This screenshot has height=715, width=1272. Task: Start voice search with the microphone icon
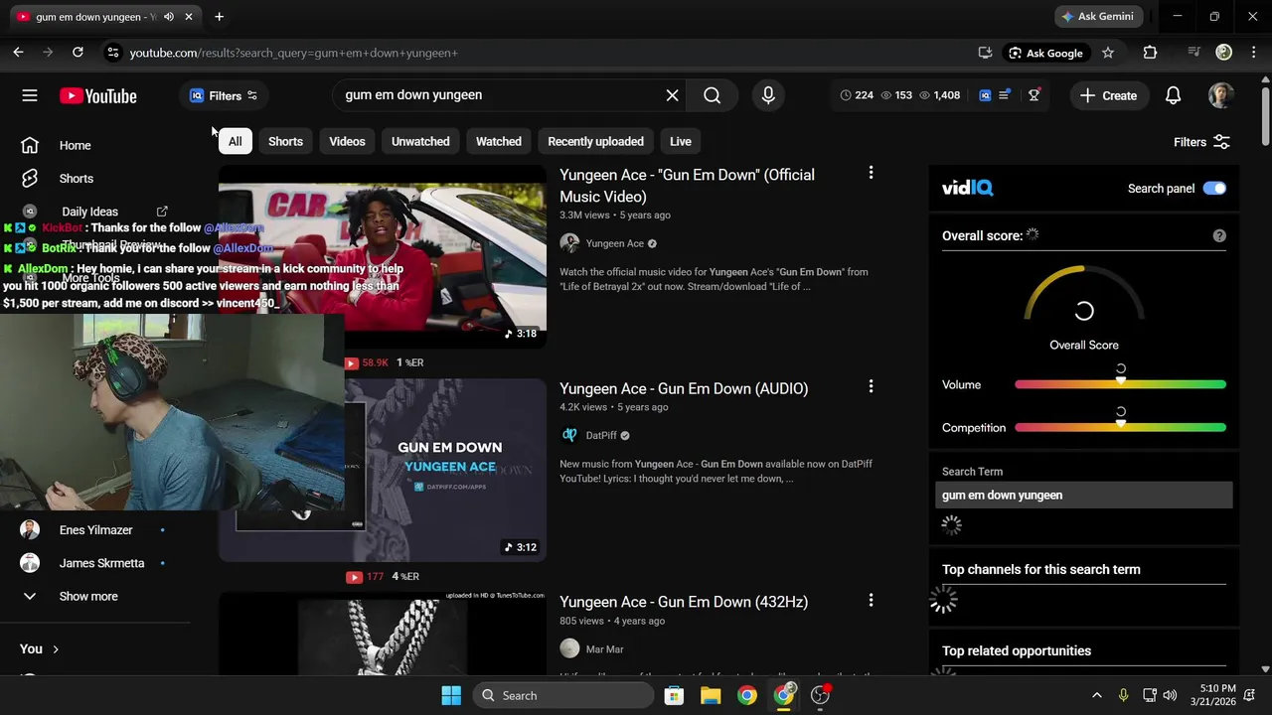[768, 95]
